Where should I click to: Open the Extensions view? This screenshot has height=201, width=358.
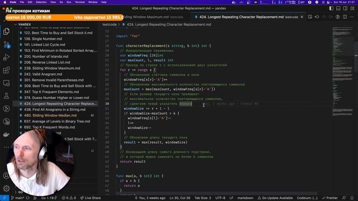[x=6, y=70]
